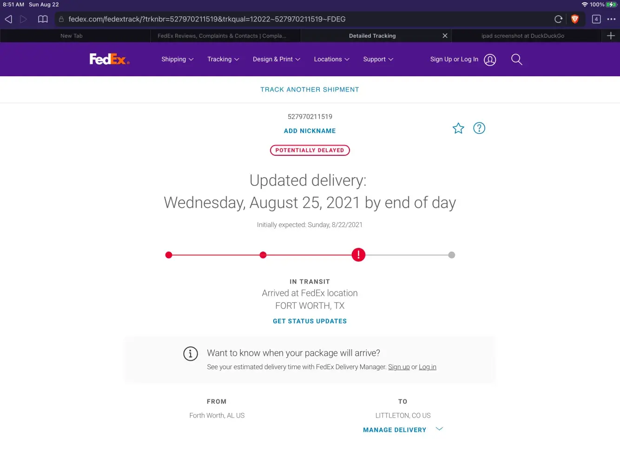Go back with the browser back arrow
This screenshot has height=465, width=620.
pos(8,19)
